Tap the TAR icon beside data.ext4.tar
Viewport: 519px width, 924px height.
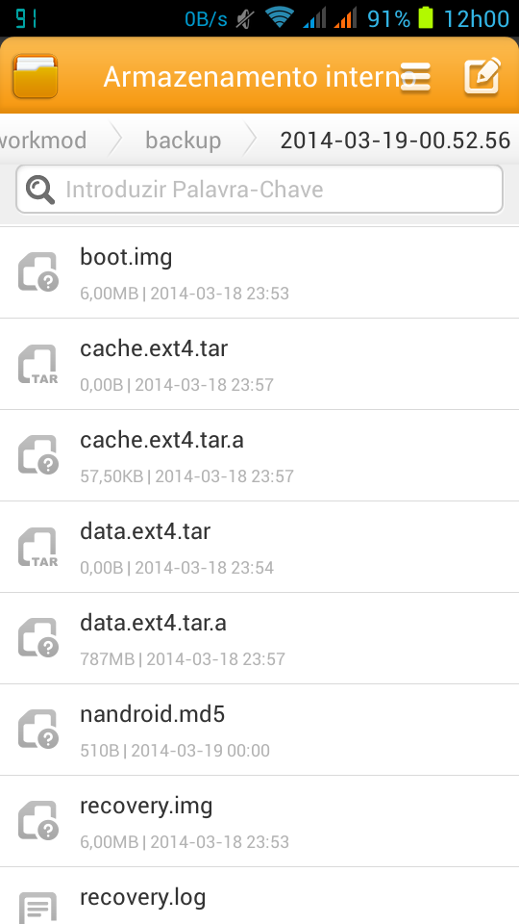pos(38,547)
